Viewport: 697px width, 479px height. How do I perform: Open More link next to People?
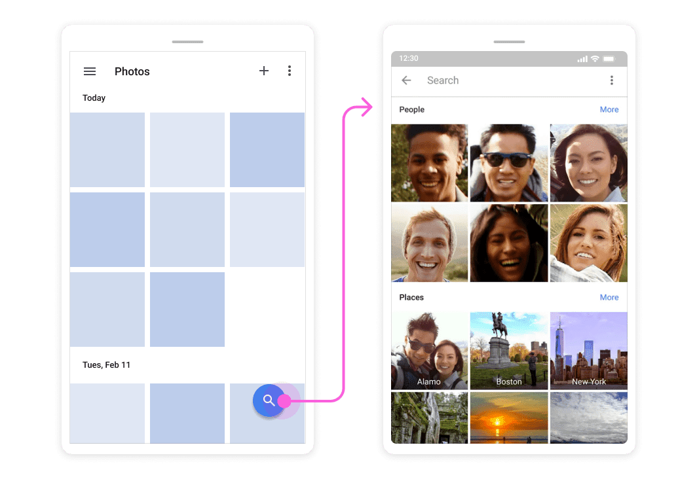(x=609, y=110)
